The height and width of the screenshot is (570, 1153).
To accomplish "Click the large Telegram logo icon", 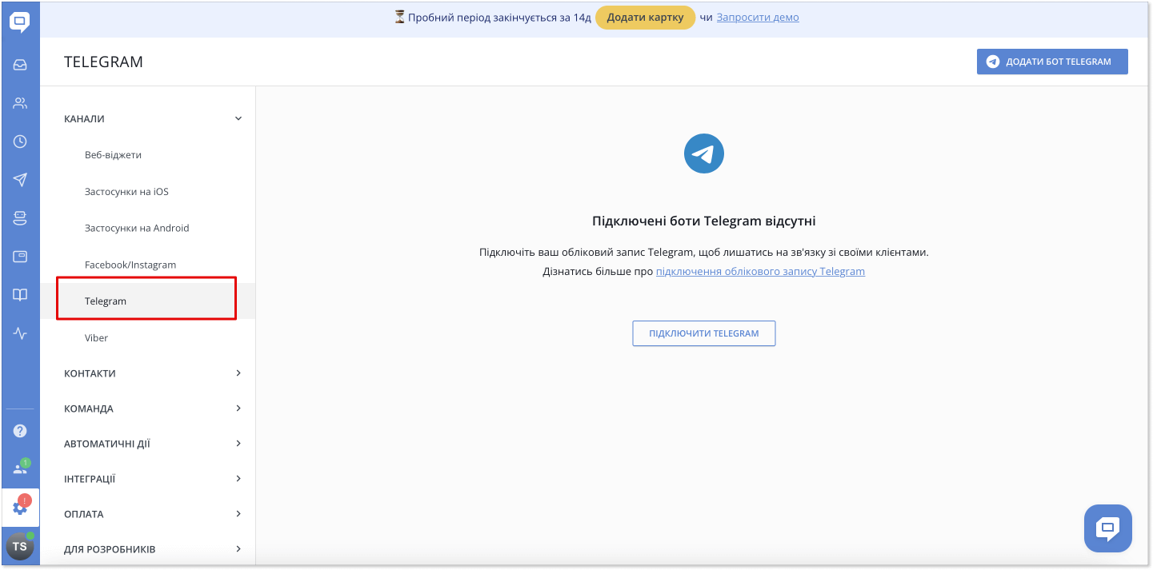I will click(704, 153).
